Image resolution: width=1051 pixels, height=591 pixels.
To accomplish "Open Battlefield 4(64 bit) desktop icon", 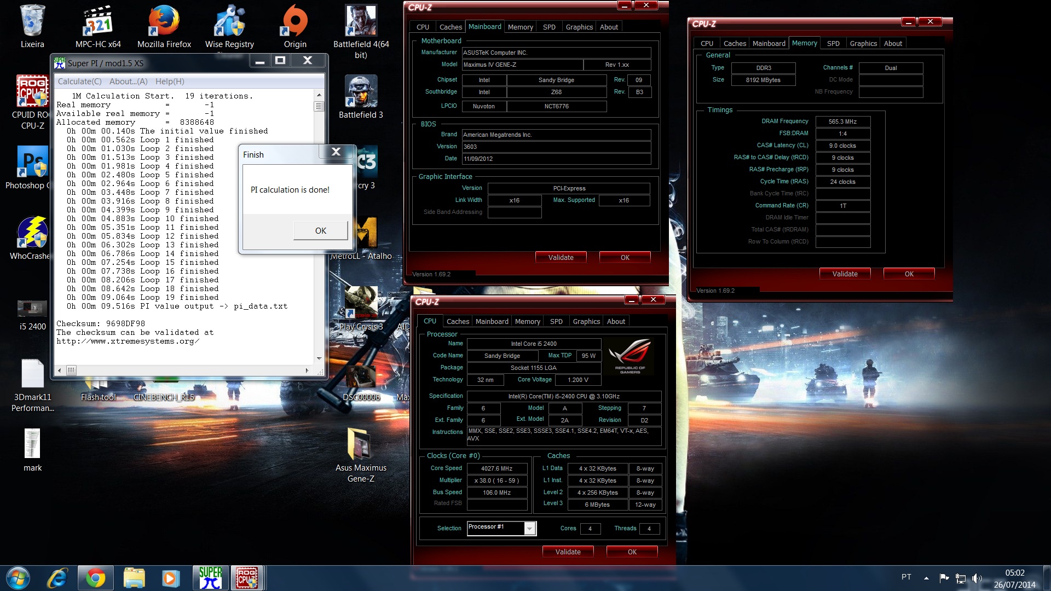I will click(x=361, y=31).
